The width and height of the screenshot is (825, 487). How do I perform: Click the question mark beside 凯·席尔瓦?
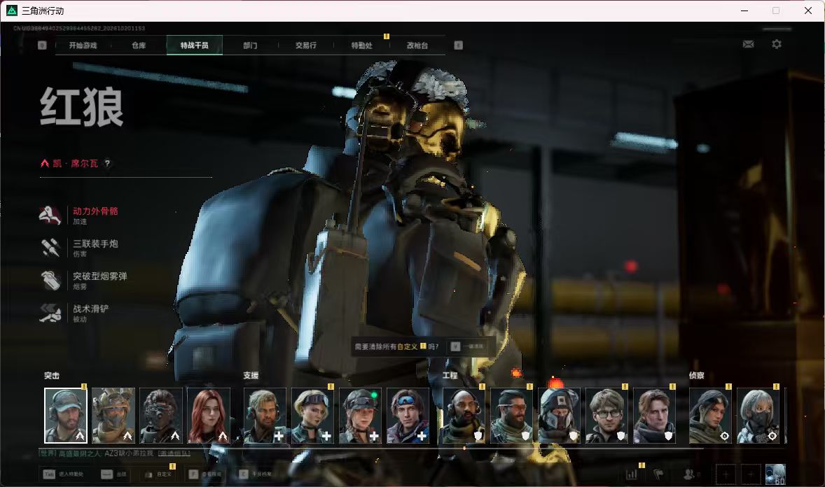click(x=107, y=164)
